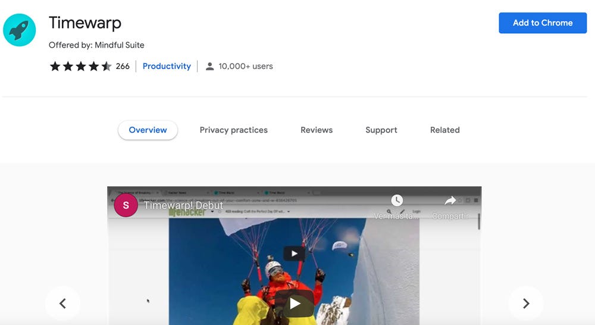Open the Reviews tab
595x325 pixels.
(317, 130)
